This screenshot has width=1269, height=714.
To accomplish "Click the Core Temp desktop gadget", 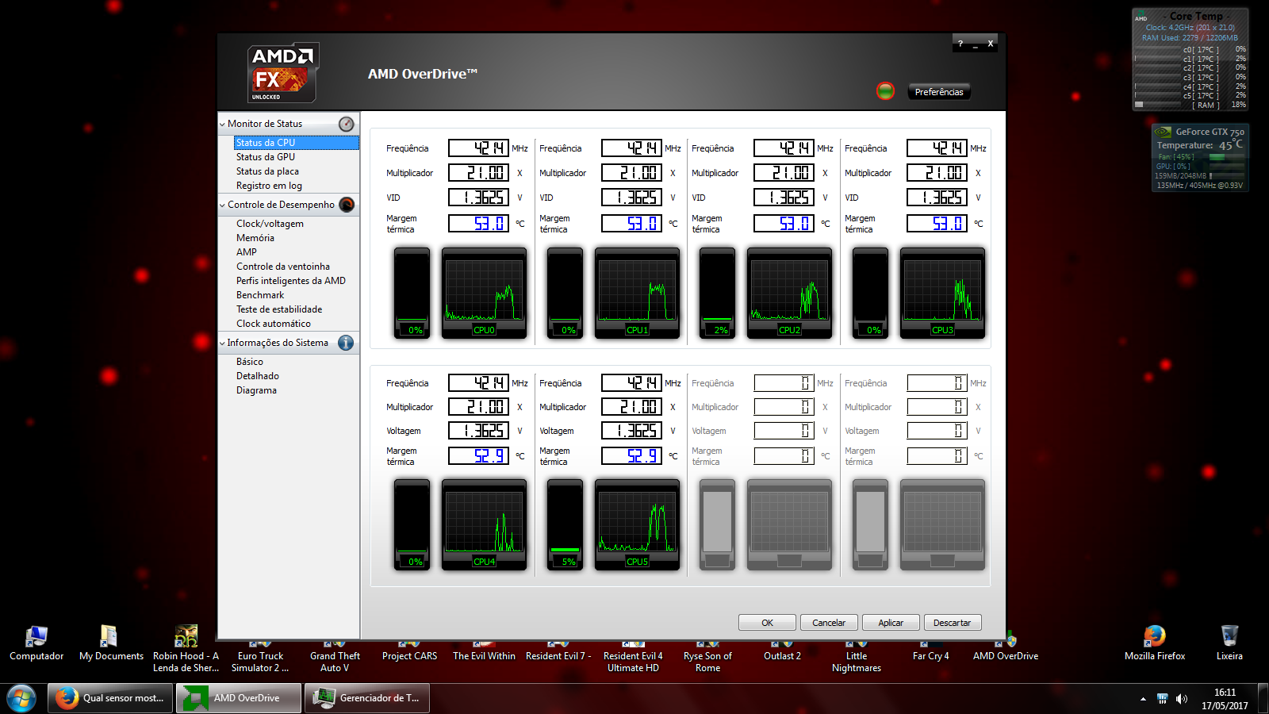I will point(1190,59).
